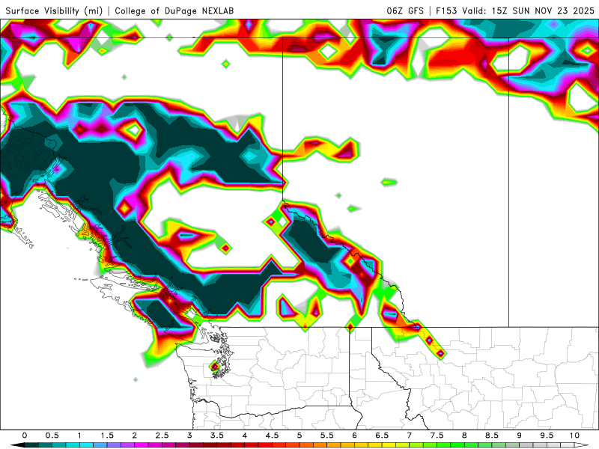The width and height of the screenshot is (599, 449).
Task: Click the '3' label on the color scale
Action: coord(189,436)
